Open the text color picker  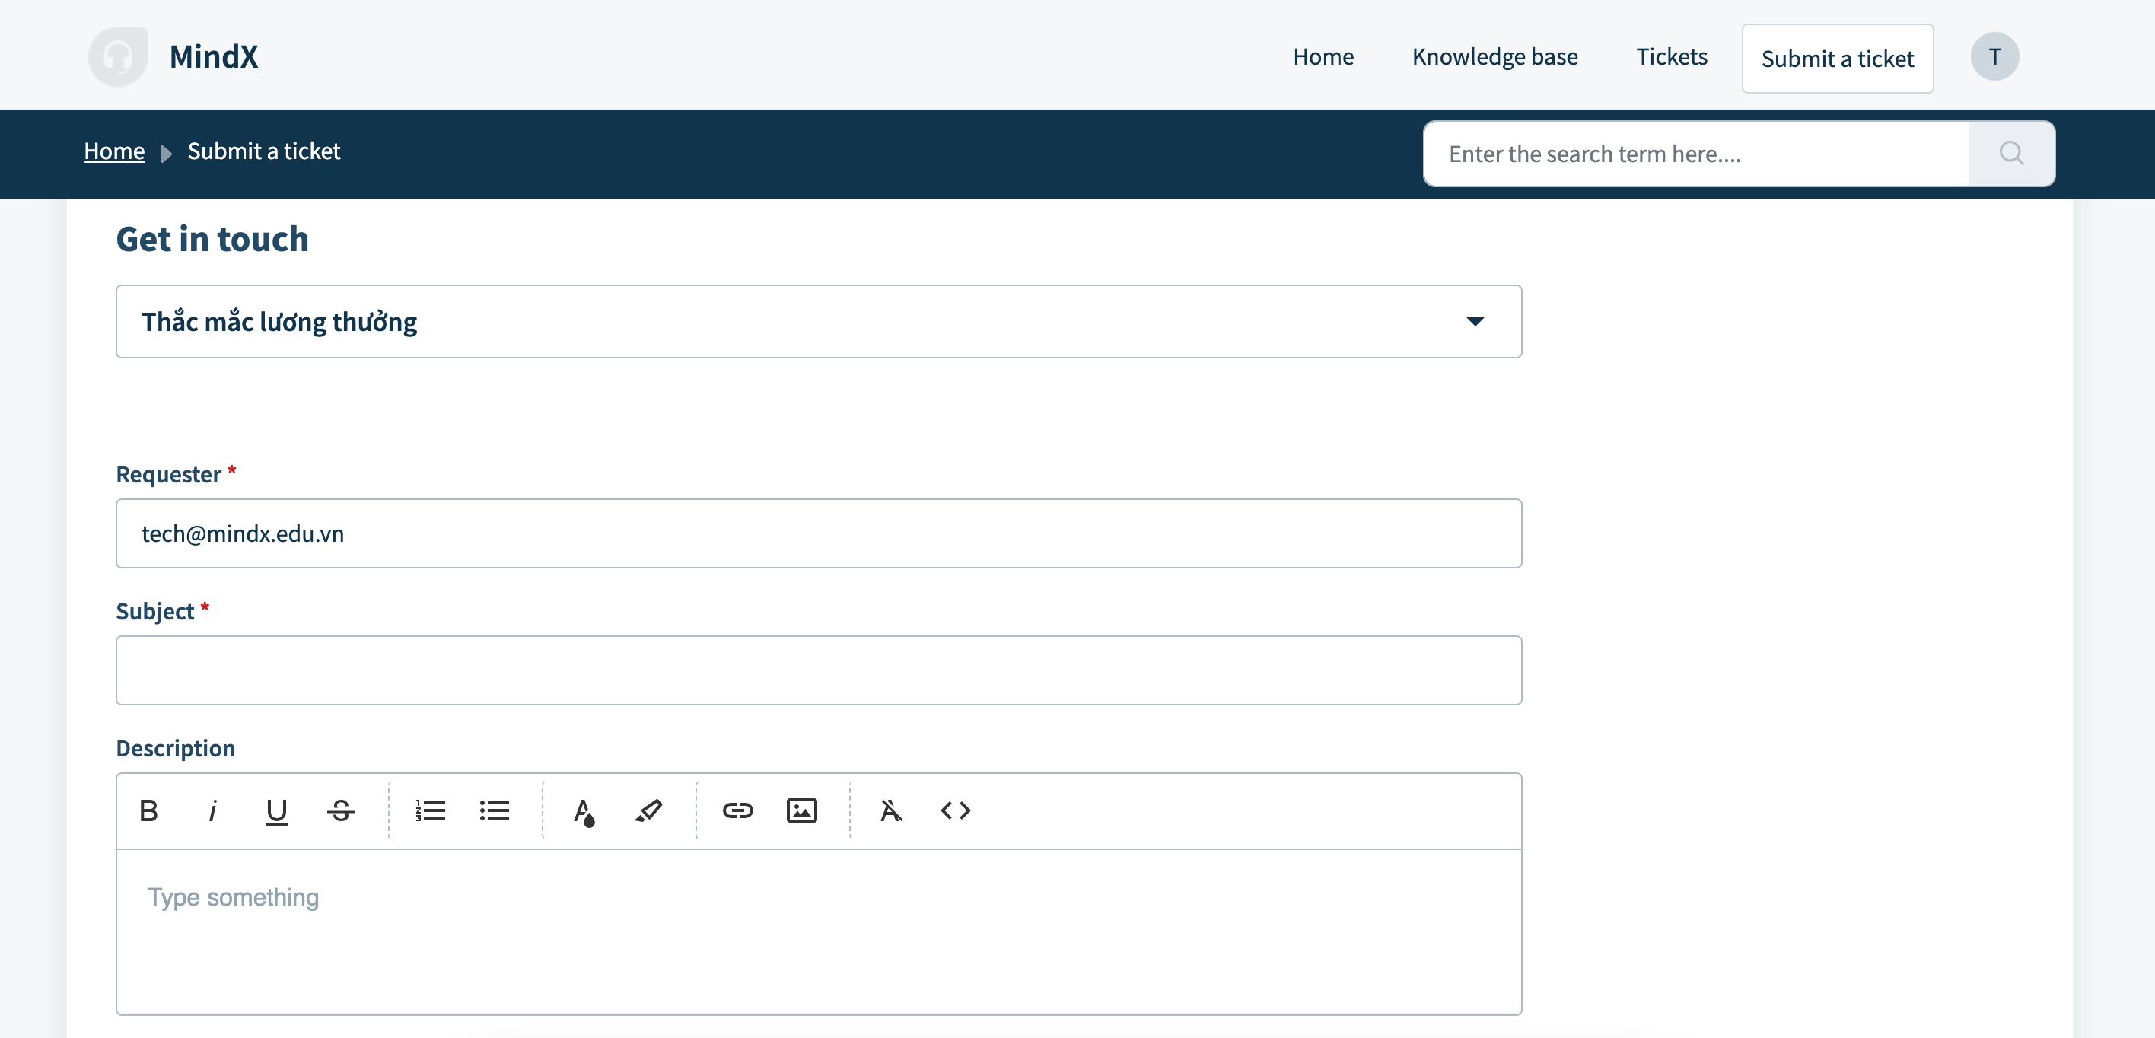tap(584, 810)
